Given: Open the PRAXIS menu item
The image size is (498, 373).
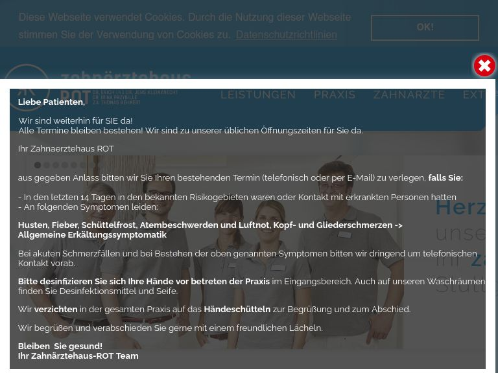Looking at the screenshot, I should pyautogui.click(x=335, y=95).
